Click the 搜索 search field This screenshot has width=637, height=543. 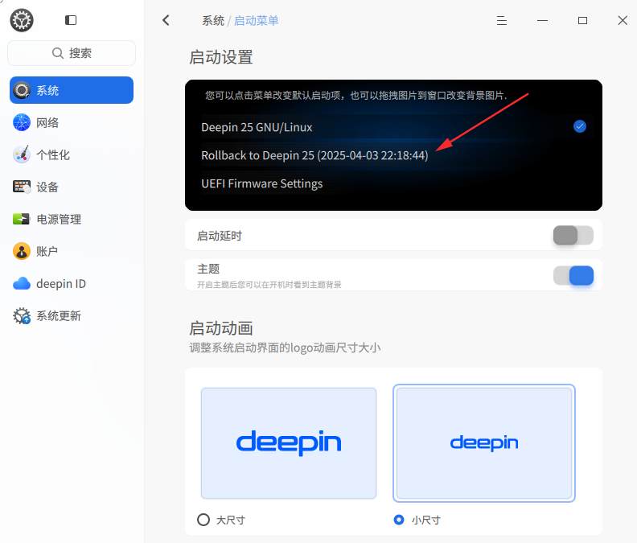click(72, 53)
